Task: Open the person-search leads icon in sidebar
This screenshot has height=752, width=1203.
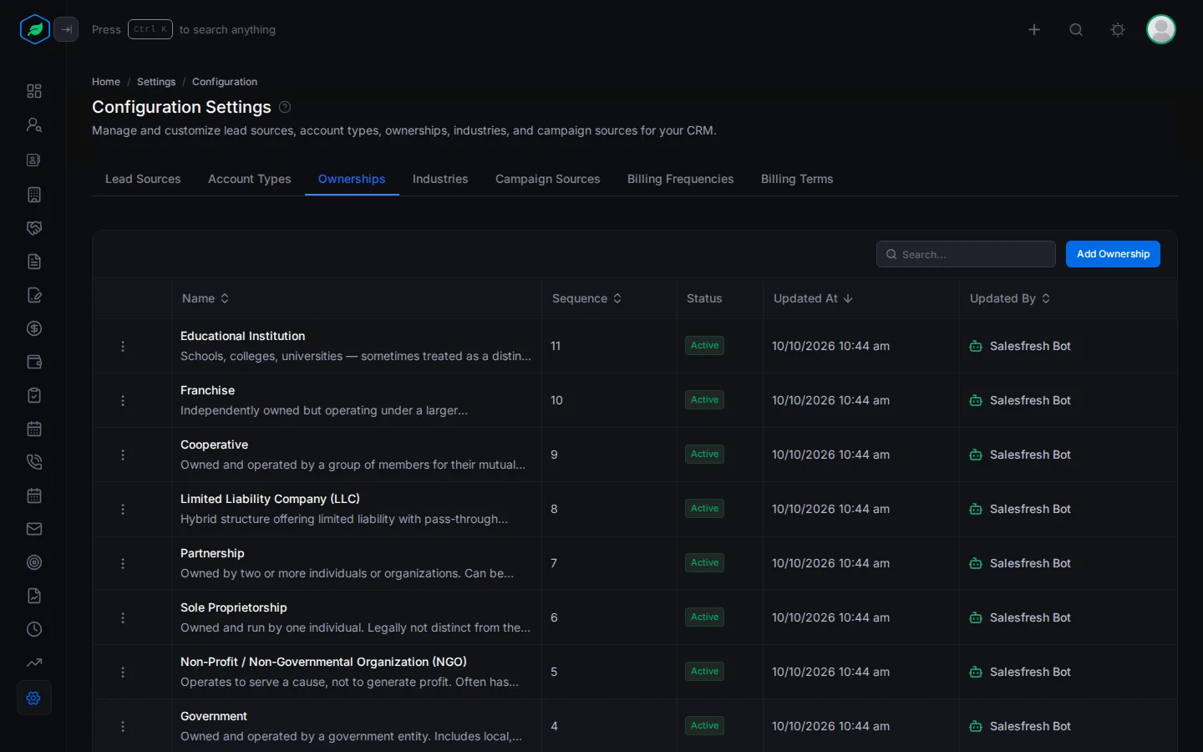Action: click(x=34, y=124)
